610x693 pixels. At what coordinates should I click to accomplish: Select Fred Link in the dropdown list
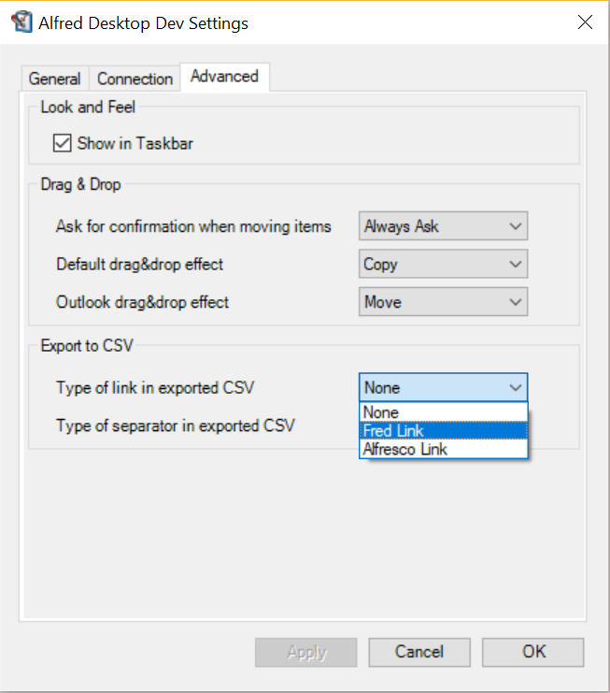(443, 431)
